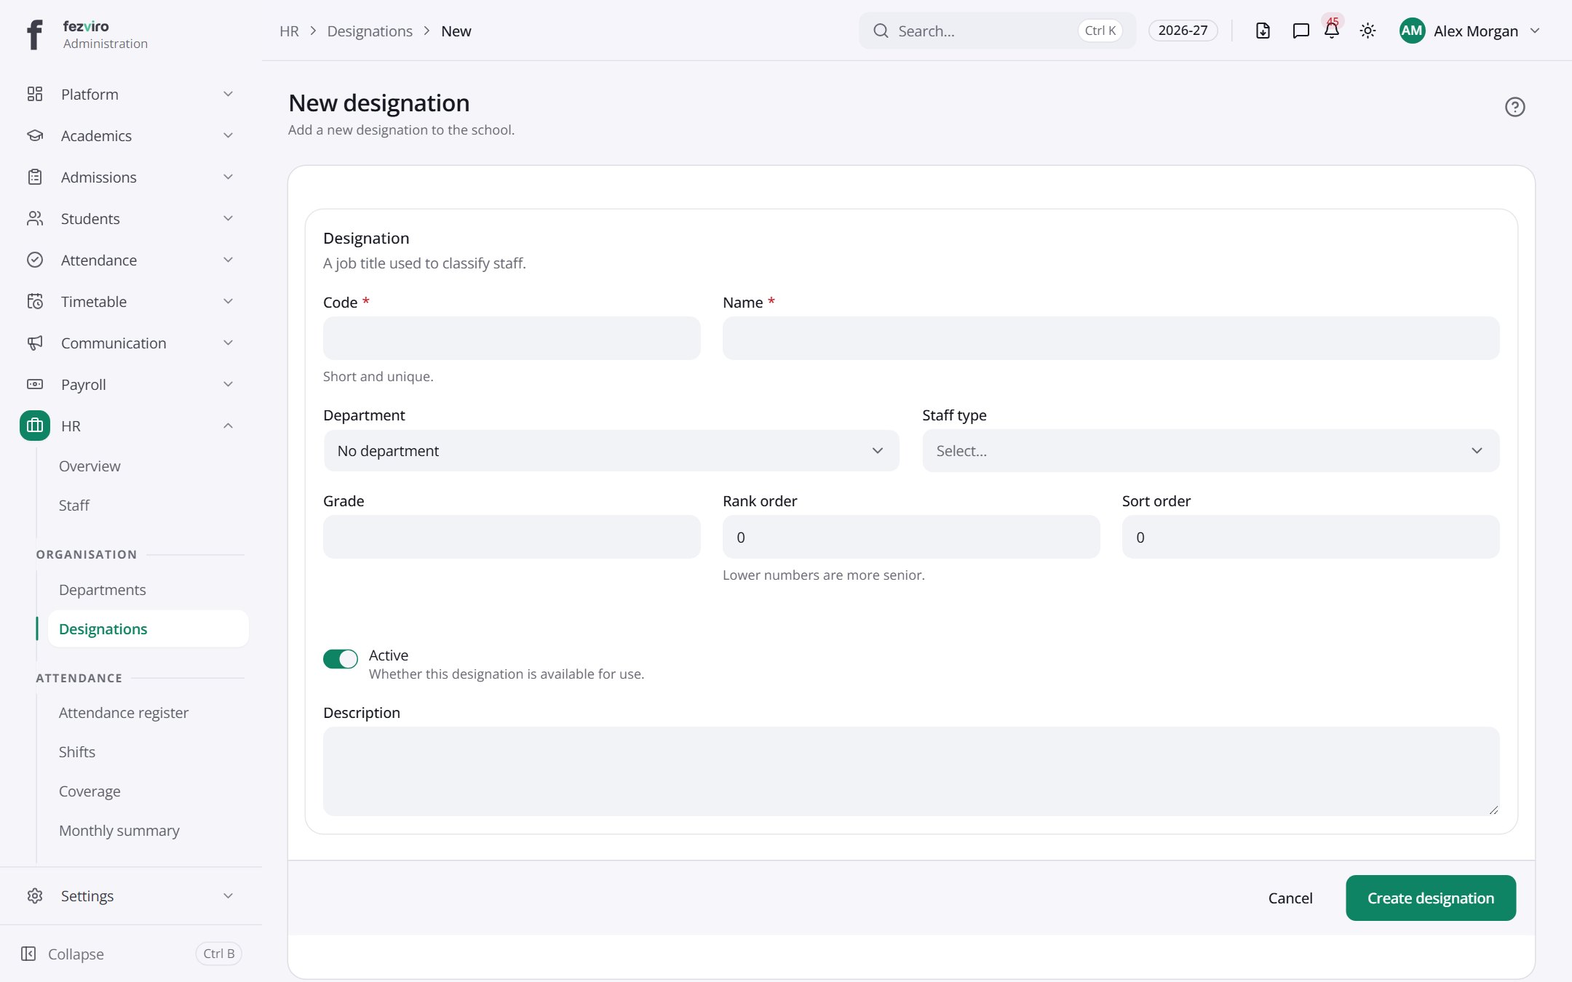Screen dimensions: 1572x982
Task: Toggle the Active designation switch
Action: [x=341, y=658]
